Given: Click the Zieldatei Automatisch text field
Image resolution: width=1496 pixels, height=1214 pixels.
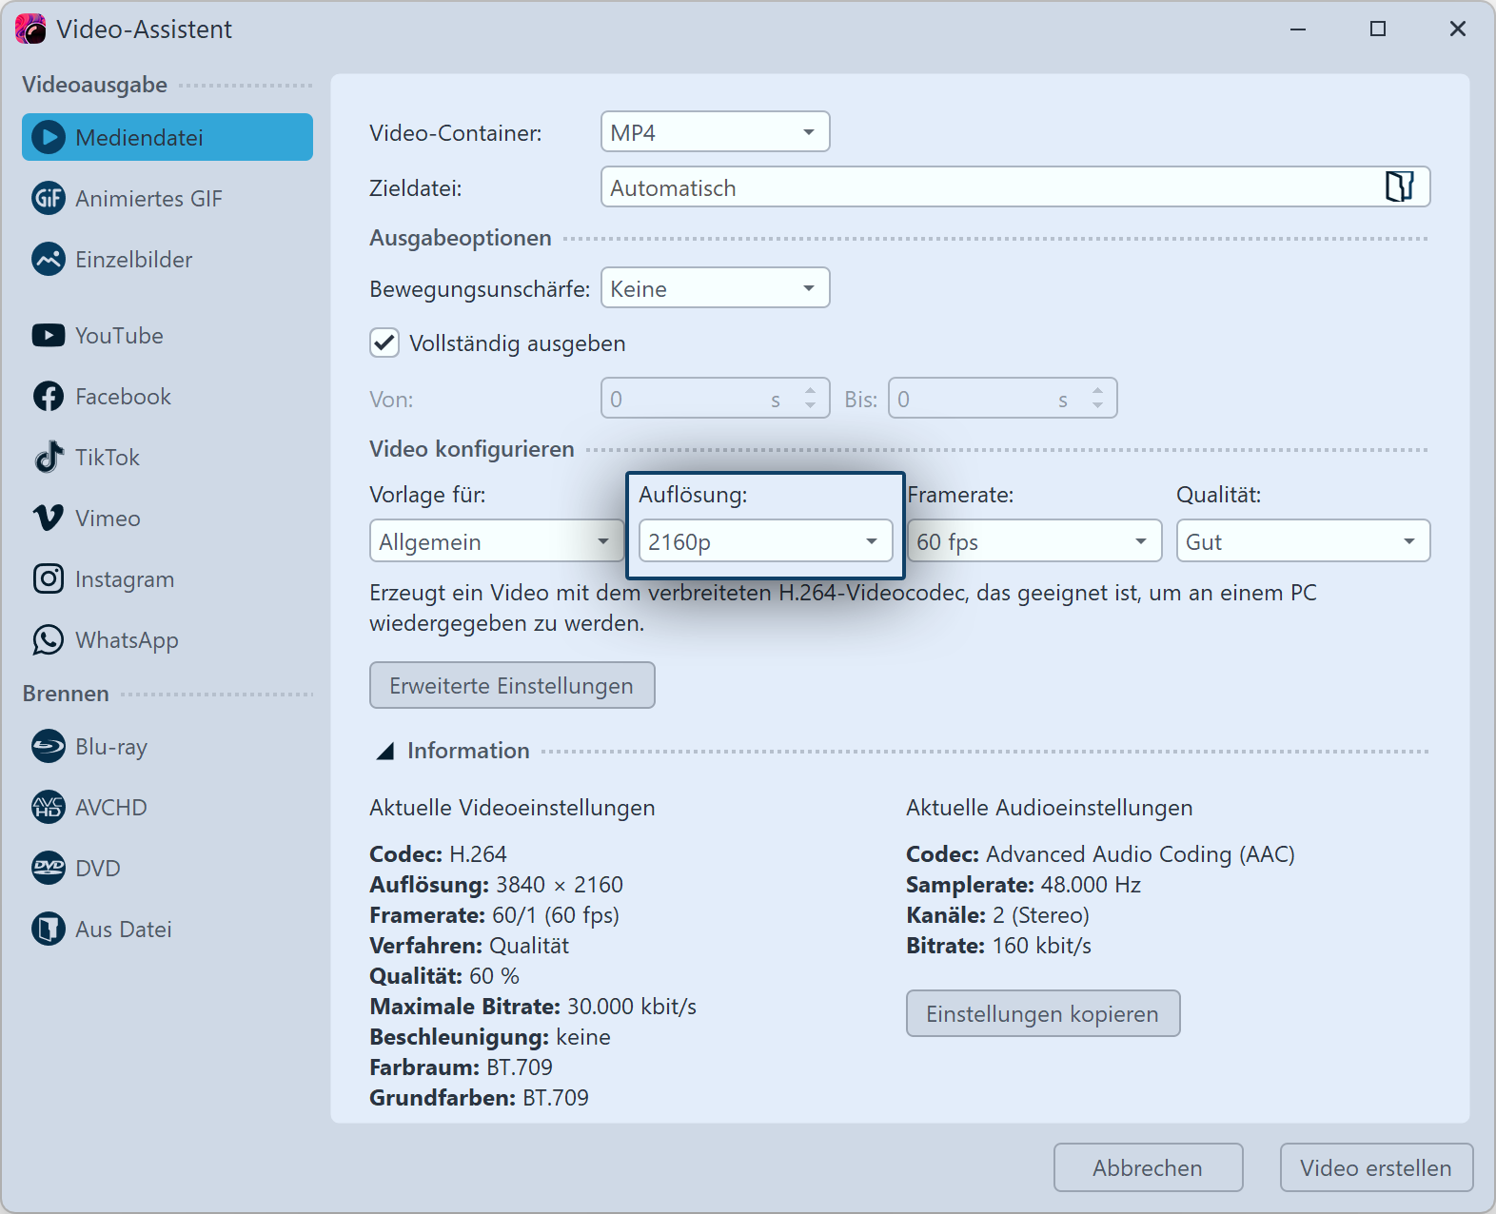Looking at the screenshot, I should 990,187.
